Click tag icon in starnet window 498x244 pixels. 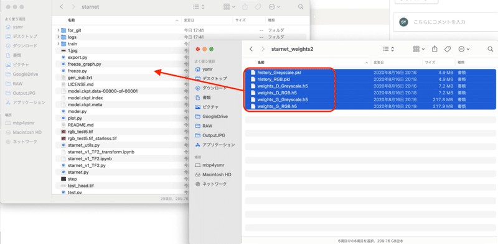[x=258, y=7]
